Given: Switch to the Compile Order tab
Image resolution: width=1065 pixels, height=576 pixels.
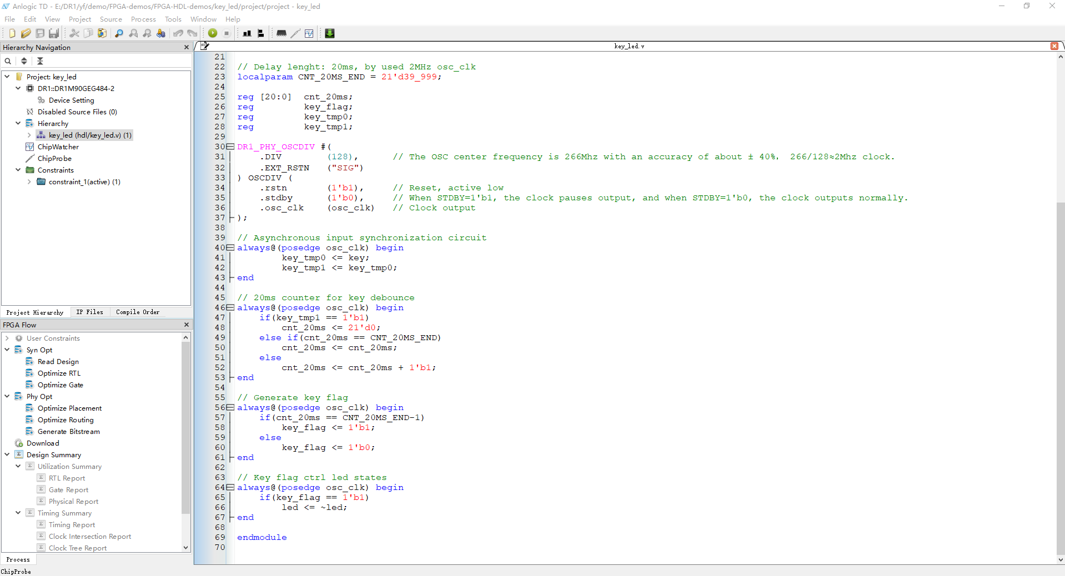Looking at the screenshot, I should [138, 312].
